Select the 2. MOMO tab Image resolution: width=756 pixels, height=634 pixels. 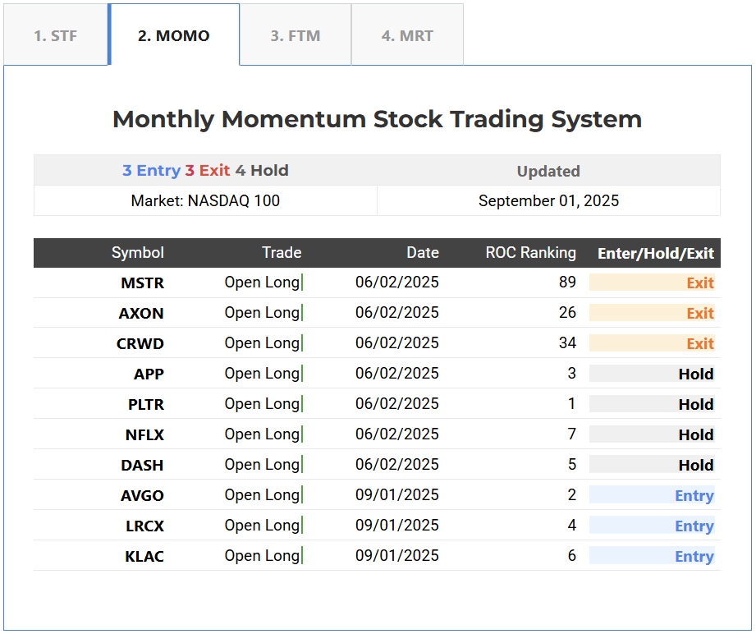174,36
